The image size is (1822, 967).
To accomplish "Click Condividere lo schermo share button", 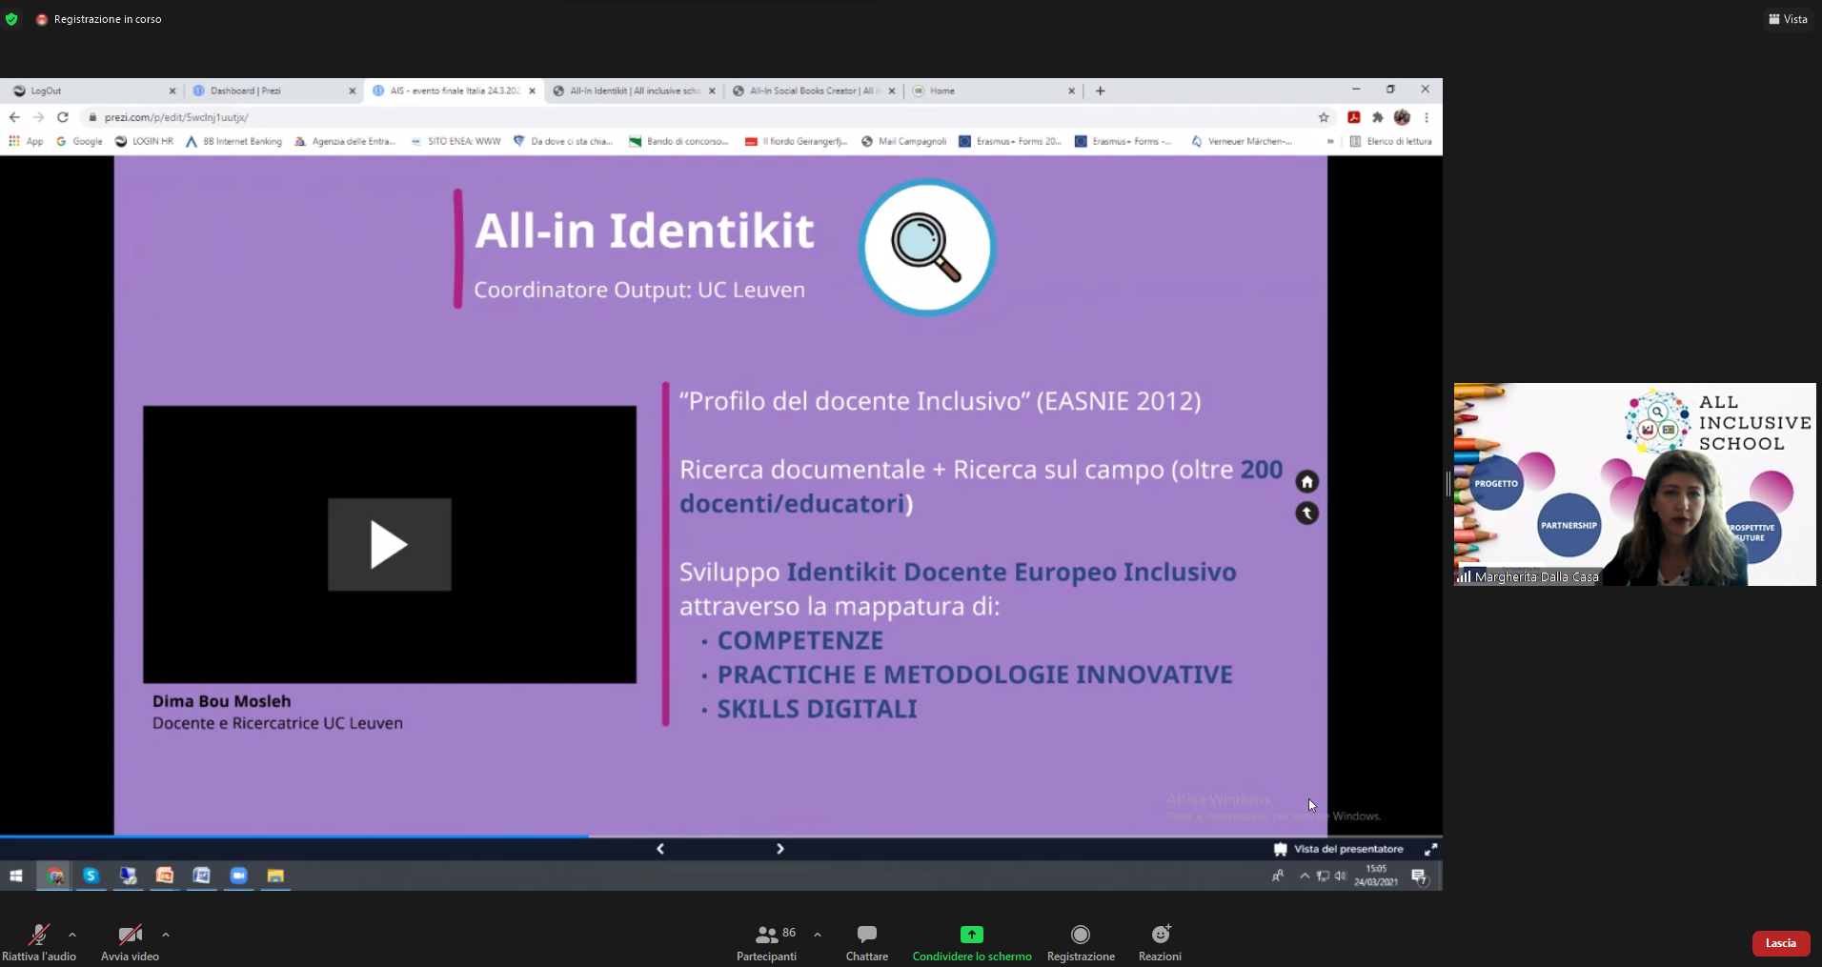I will tap(971, 942).
